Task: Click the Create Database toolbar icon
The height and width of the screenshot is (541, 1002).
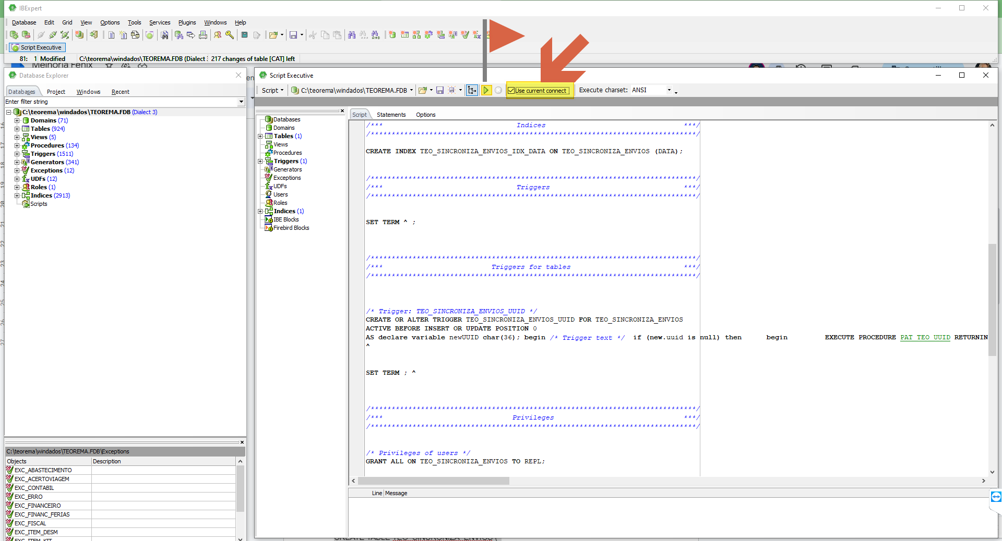Action: pos(79,35)
